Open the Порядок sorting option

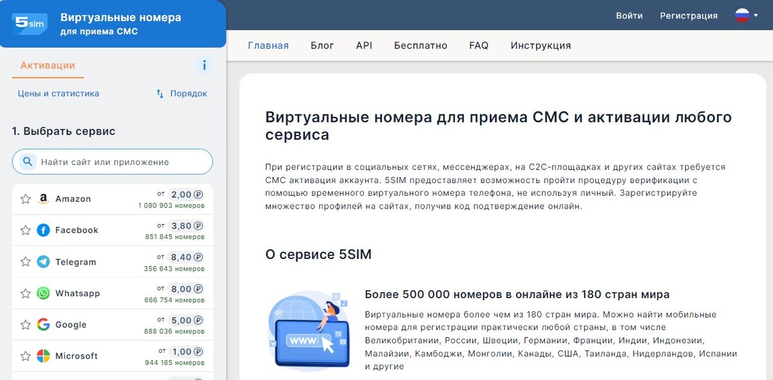pos(189,93)
